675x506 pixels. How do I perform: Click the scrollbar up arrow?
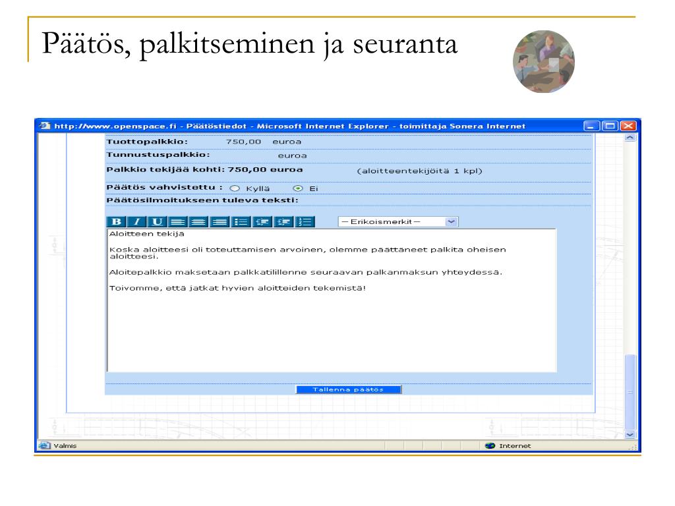point(630,138)
